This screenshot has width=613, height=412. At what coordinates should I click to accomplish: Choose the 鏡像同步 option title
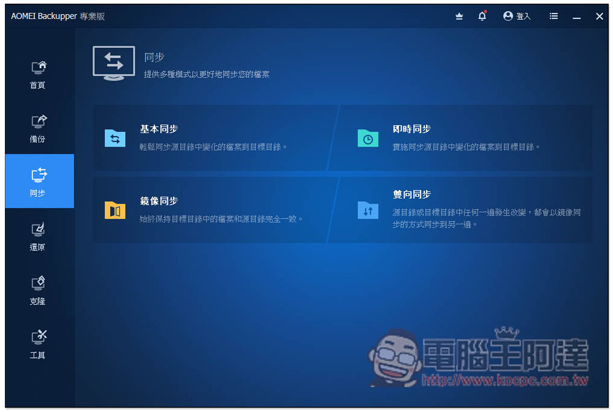(159, 201)
